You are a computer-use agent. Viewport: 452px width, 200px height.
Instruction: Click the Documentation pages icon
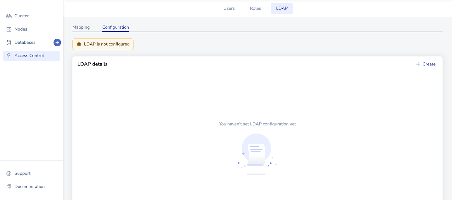(x=9, y=187)
